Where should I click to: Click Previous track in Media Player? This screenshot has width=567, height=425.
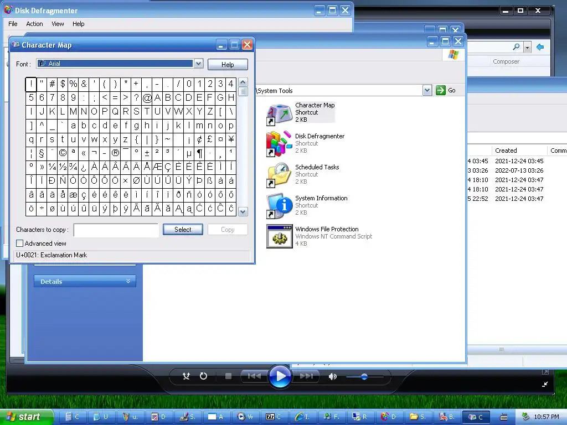(254, 376)
